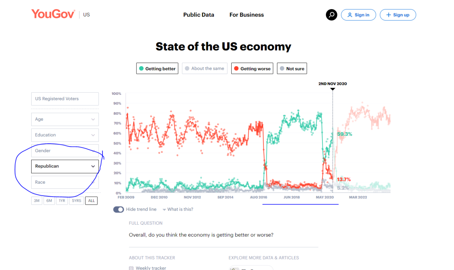Open the Public Data menu
454x270 pixels.
(199, 15)
